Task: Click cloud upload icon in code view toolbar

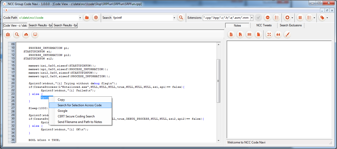Action: pyautogui.click(x=26, y=35)
